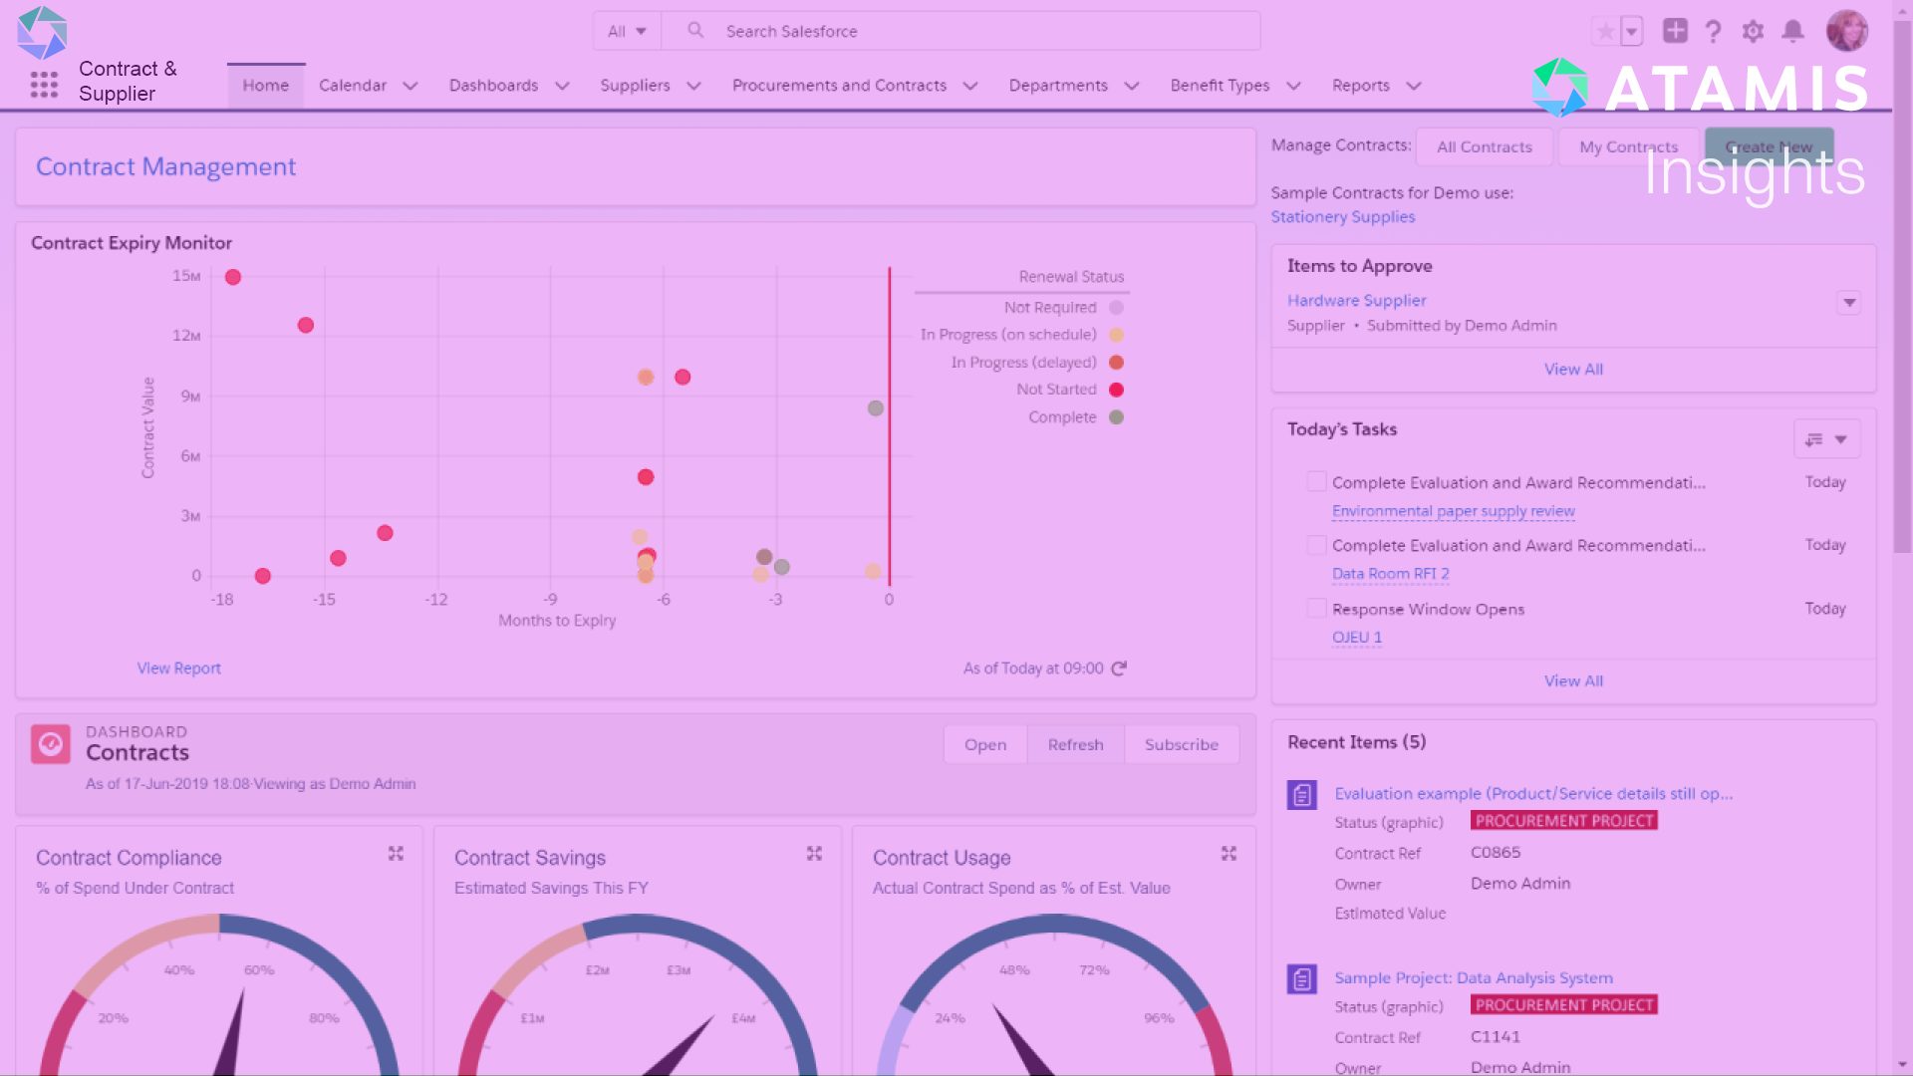Open the Help question mark icon
The width and height of the screenshot is (1913, 1076).
tap(1713, 31)
